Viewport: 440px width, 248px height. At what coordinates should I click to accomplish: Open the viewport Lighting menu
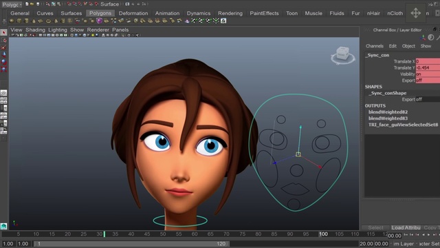[x=58, y=30]
